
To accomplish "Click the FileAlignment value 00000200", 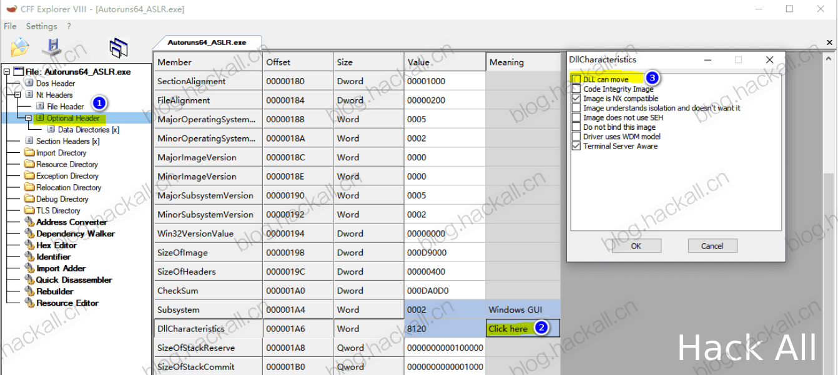I will click(x=445, y=100).
